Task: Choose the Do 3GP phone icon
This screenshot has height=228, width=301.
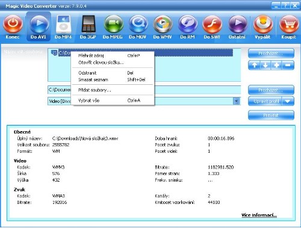Action: [x=88, y=24]
